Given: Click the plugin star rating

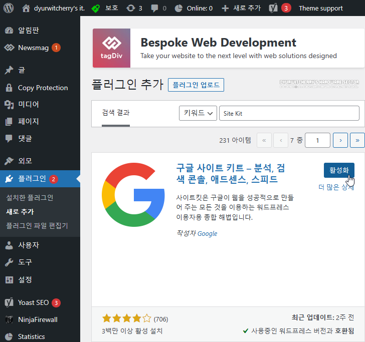Looking at the screenshot, I should 127,318.
